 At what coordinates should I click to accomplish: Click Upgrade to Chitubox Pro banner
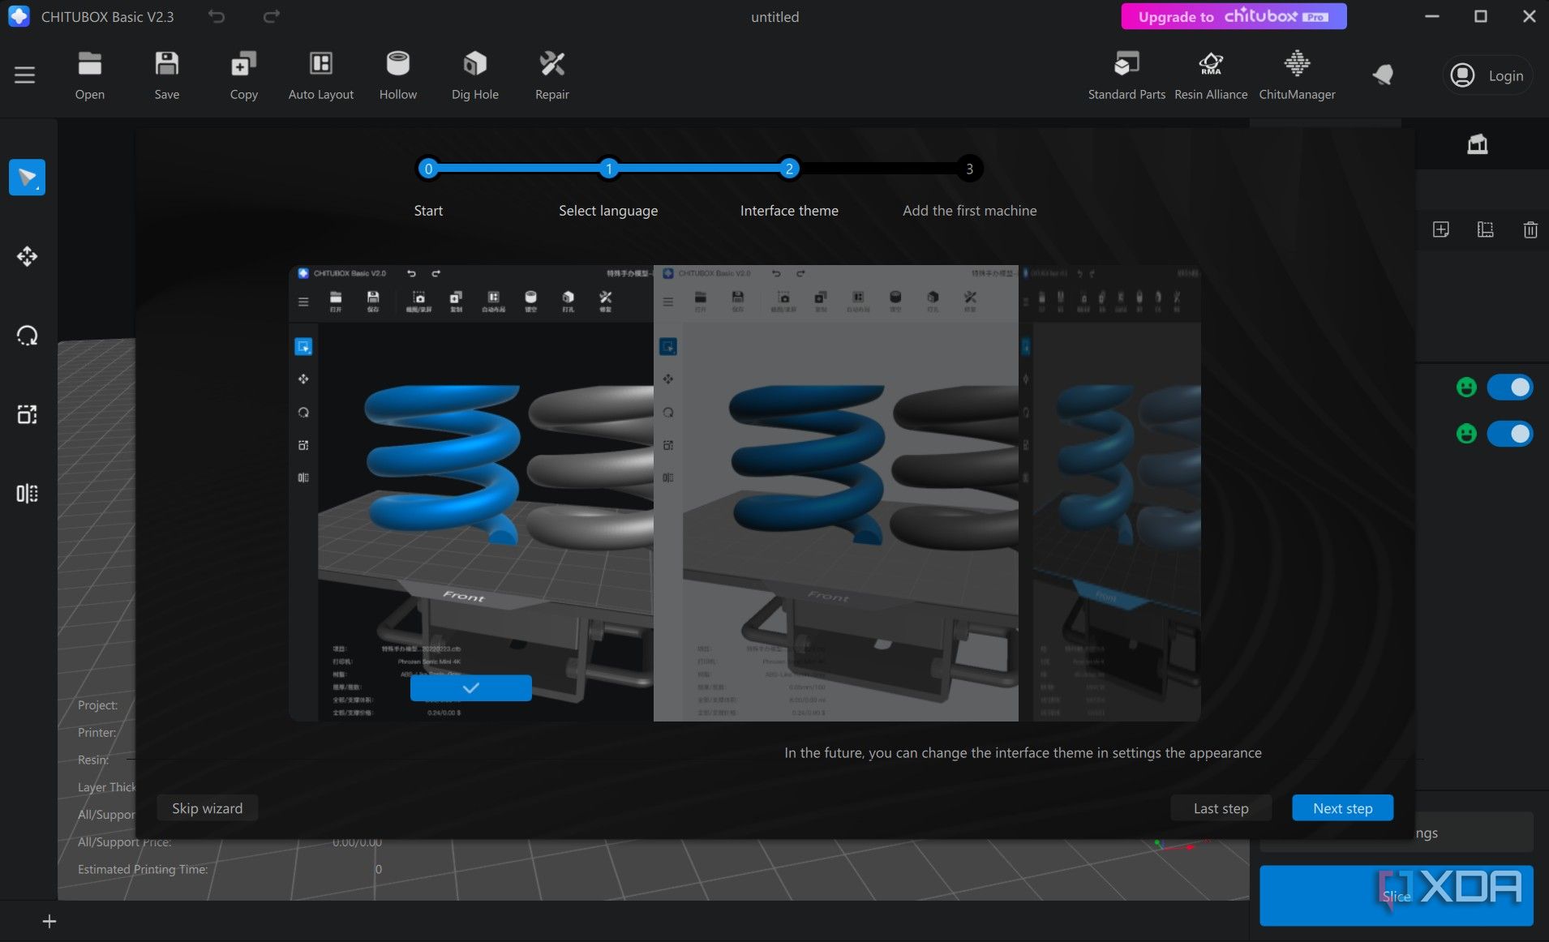(x=1234, y=16)
